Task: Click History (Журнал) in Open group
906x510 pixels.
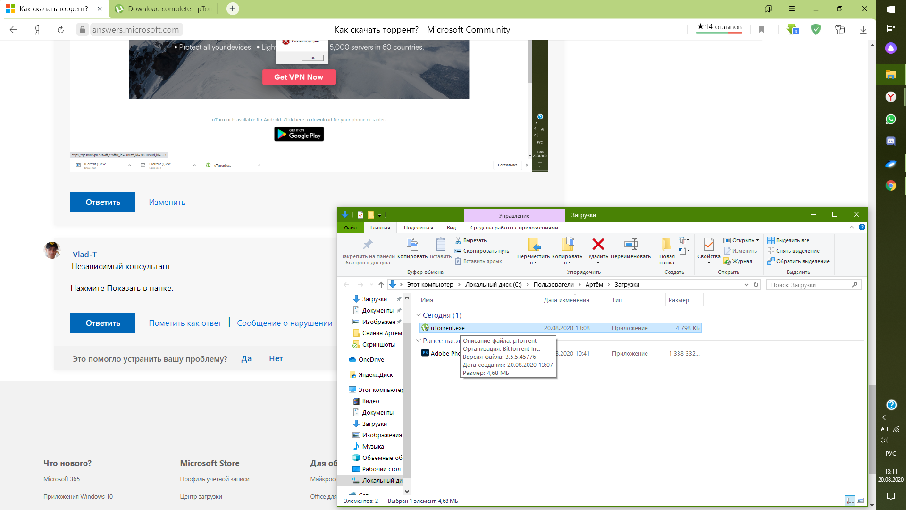Action: (738, 261)
